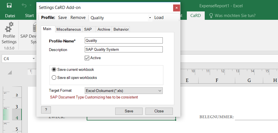The height and width of the screenshot is (133, 278).
Task: Click the 1.0.5.0 version label
Action: [x=9, y=48]
